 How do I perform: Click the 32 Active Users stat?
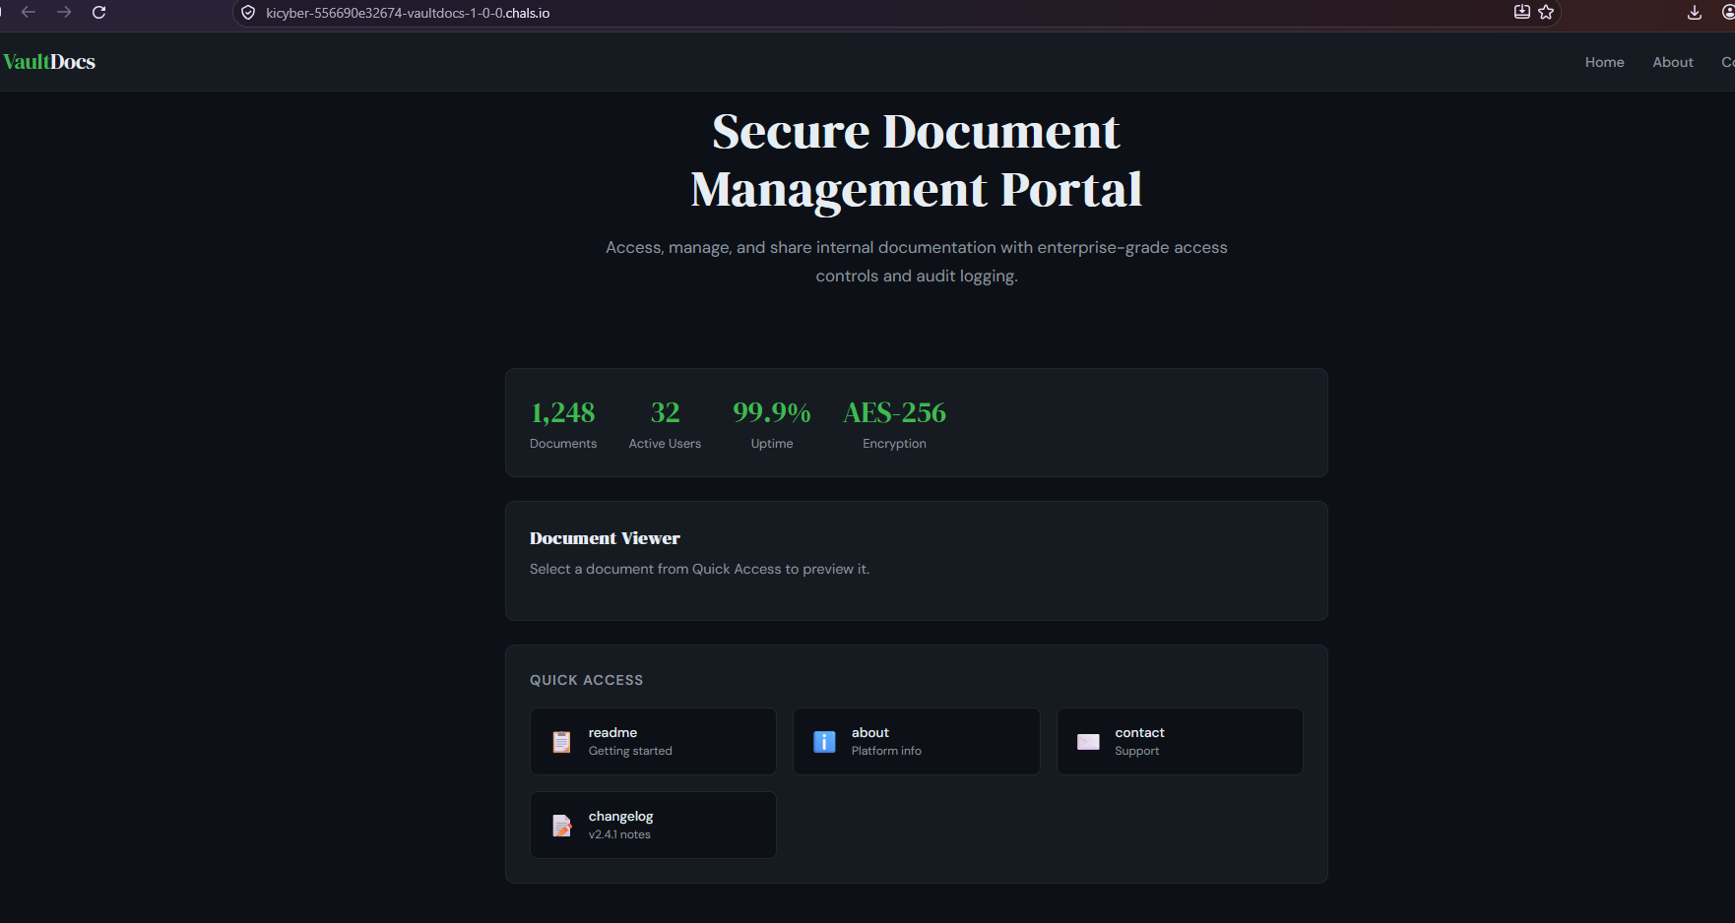665,424
